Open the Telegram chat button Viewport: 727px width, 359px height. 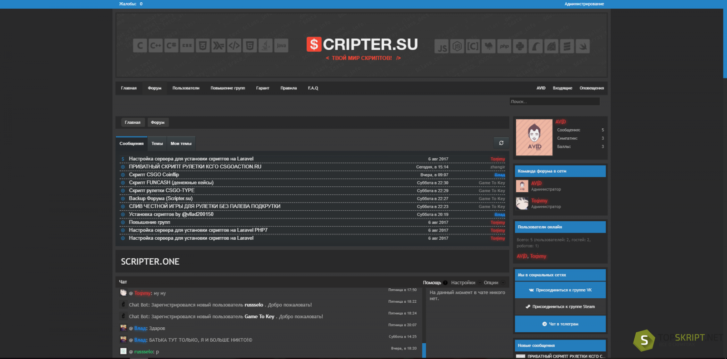point(560,324)
